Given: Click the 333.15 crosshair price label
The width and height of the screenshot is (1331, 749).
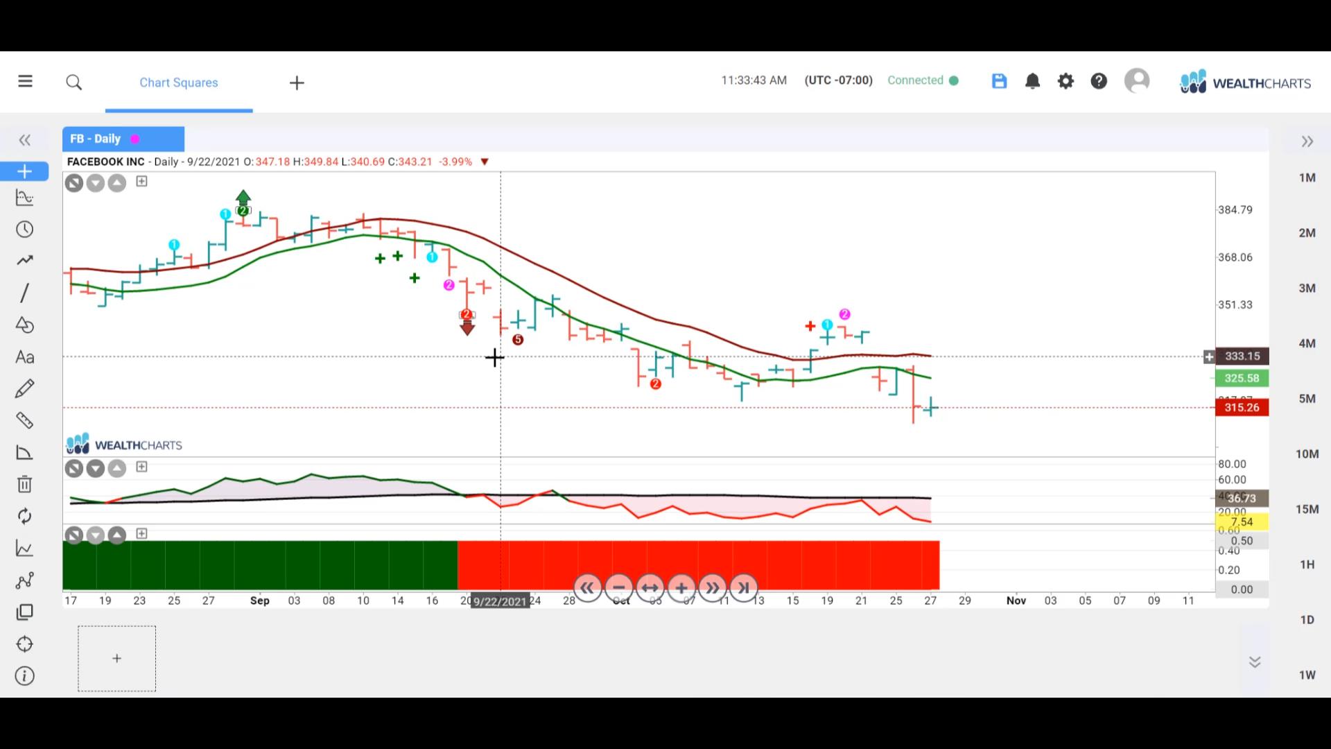Looking at the screenshot, I should pos(1242,356).
